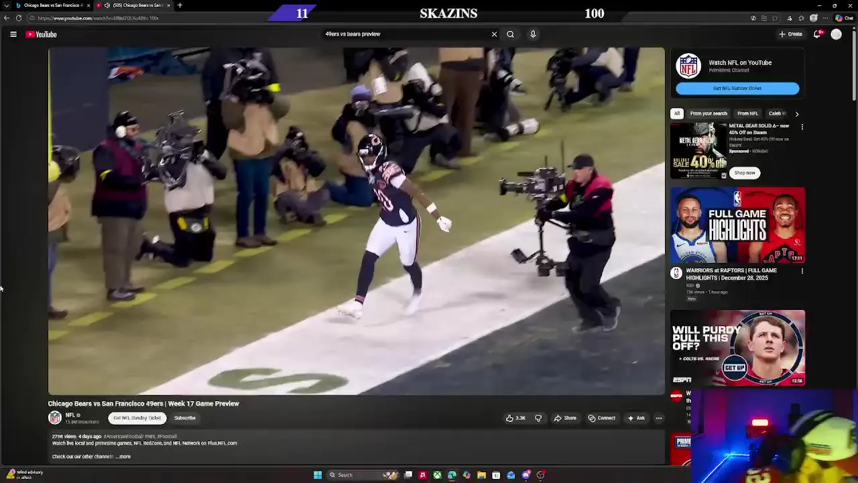Go to the YouTube home logo

pos(42,34)
